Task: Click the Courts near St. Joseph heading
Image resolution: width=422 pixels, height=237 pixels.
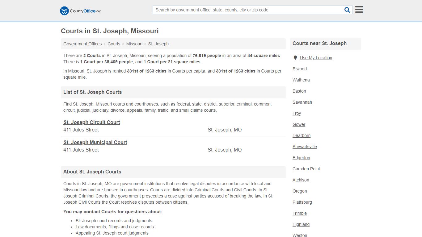Action: tap(320, 43)
